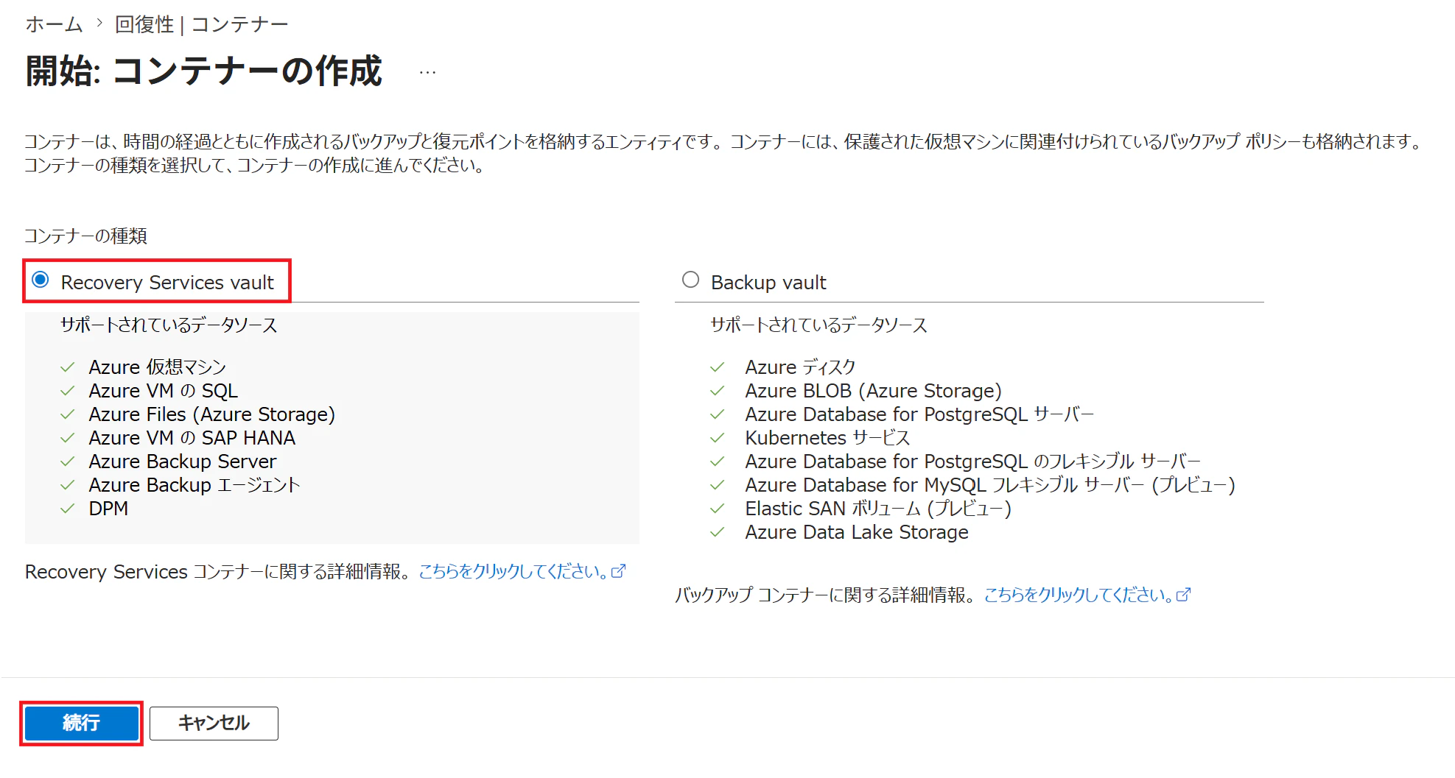Click Azure Database for PostgreSQL のフレキシブル サーバー entry
Image resolution: width=1455 pixels, height=778 pixels.
pos(973,462)
